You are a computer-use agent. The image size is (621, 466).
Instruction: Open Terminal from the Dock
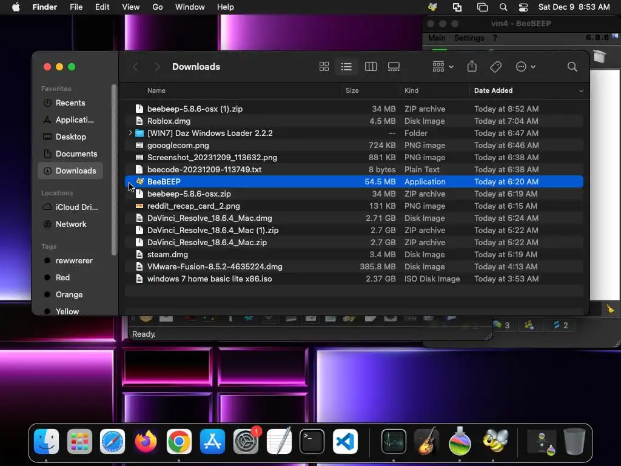(312, 442)
